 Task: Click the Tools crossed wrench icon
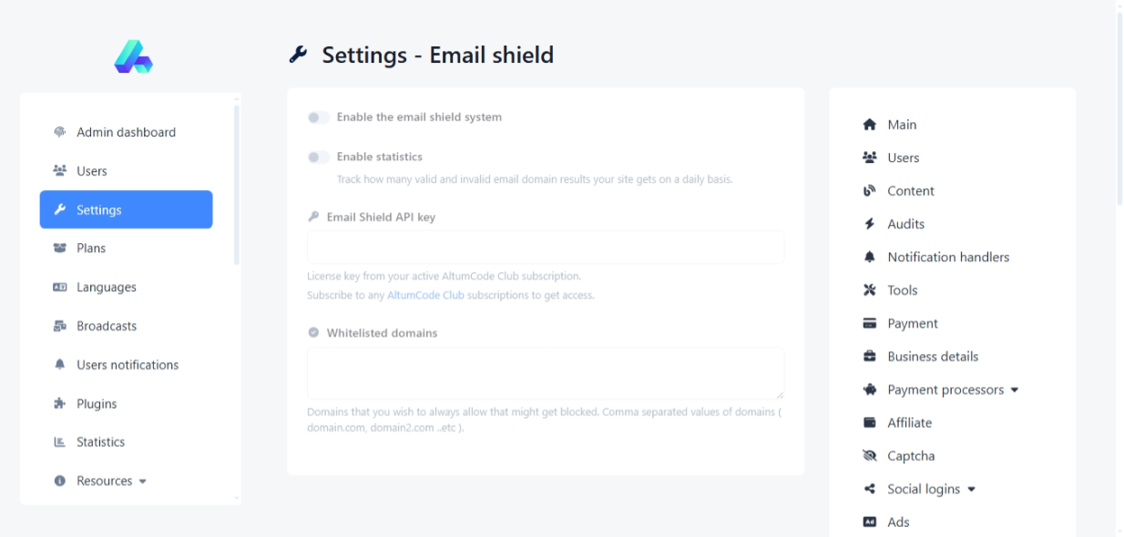pyautogui.click(x=869, y=290)
